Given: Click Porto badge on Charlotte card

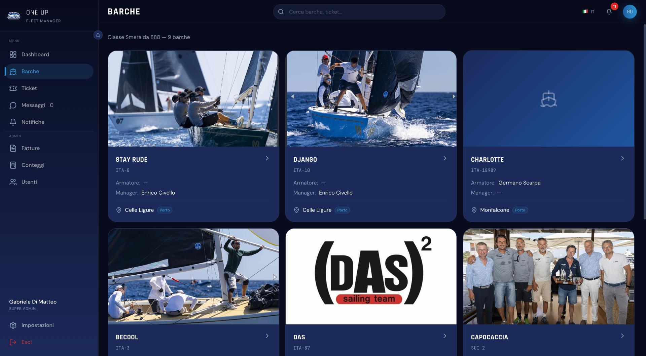Looking at the screenshot, I should 520,210.
